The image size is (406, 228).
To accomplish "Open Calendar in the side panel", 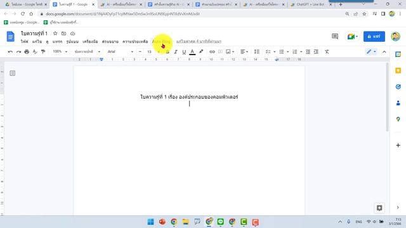I will pyautogui.click(x=398, y=54).
